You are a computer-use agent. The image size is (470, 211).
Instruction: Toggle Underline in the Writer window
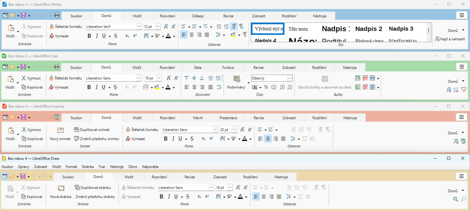(x=104, y=36)
